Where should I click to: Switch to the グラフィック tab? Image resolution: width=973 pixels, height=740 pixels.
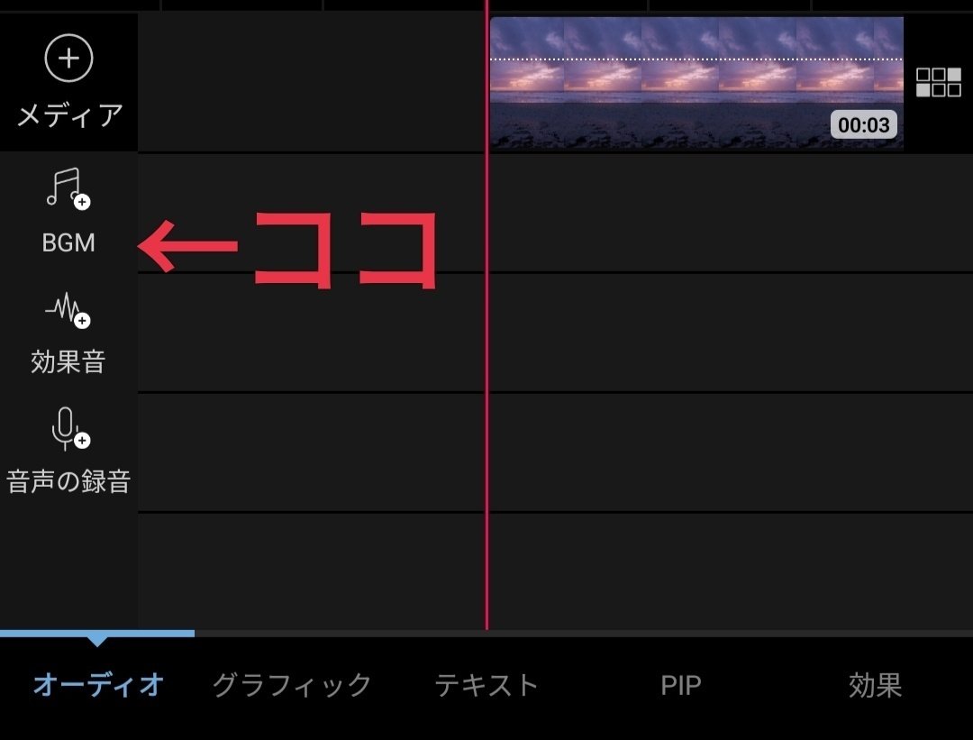click(x=292, y=685)
